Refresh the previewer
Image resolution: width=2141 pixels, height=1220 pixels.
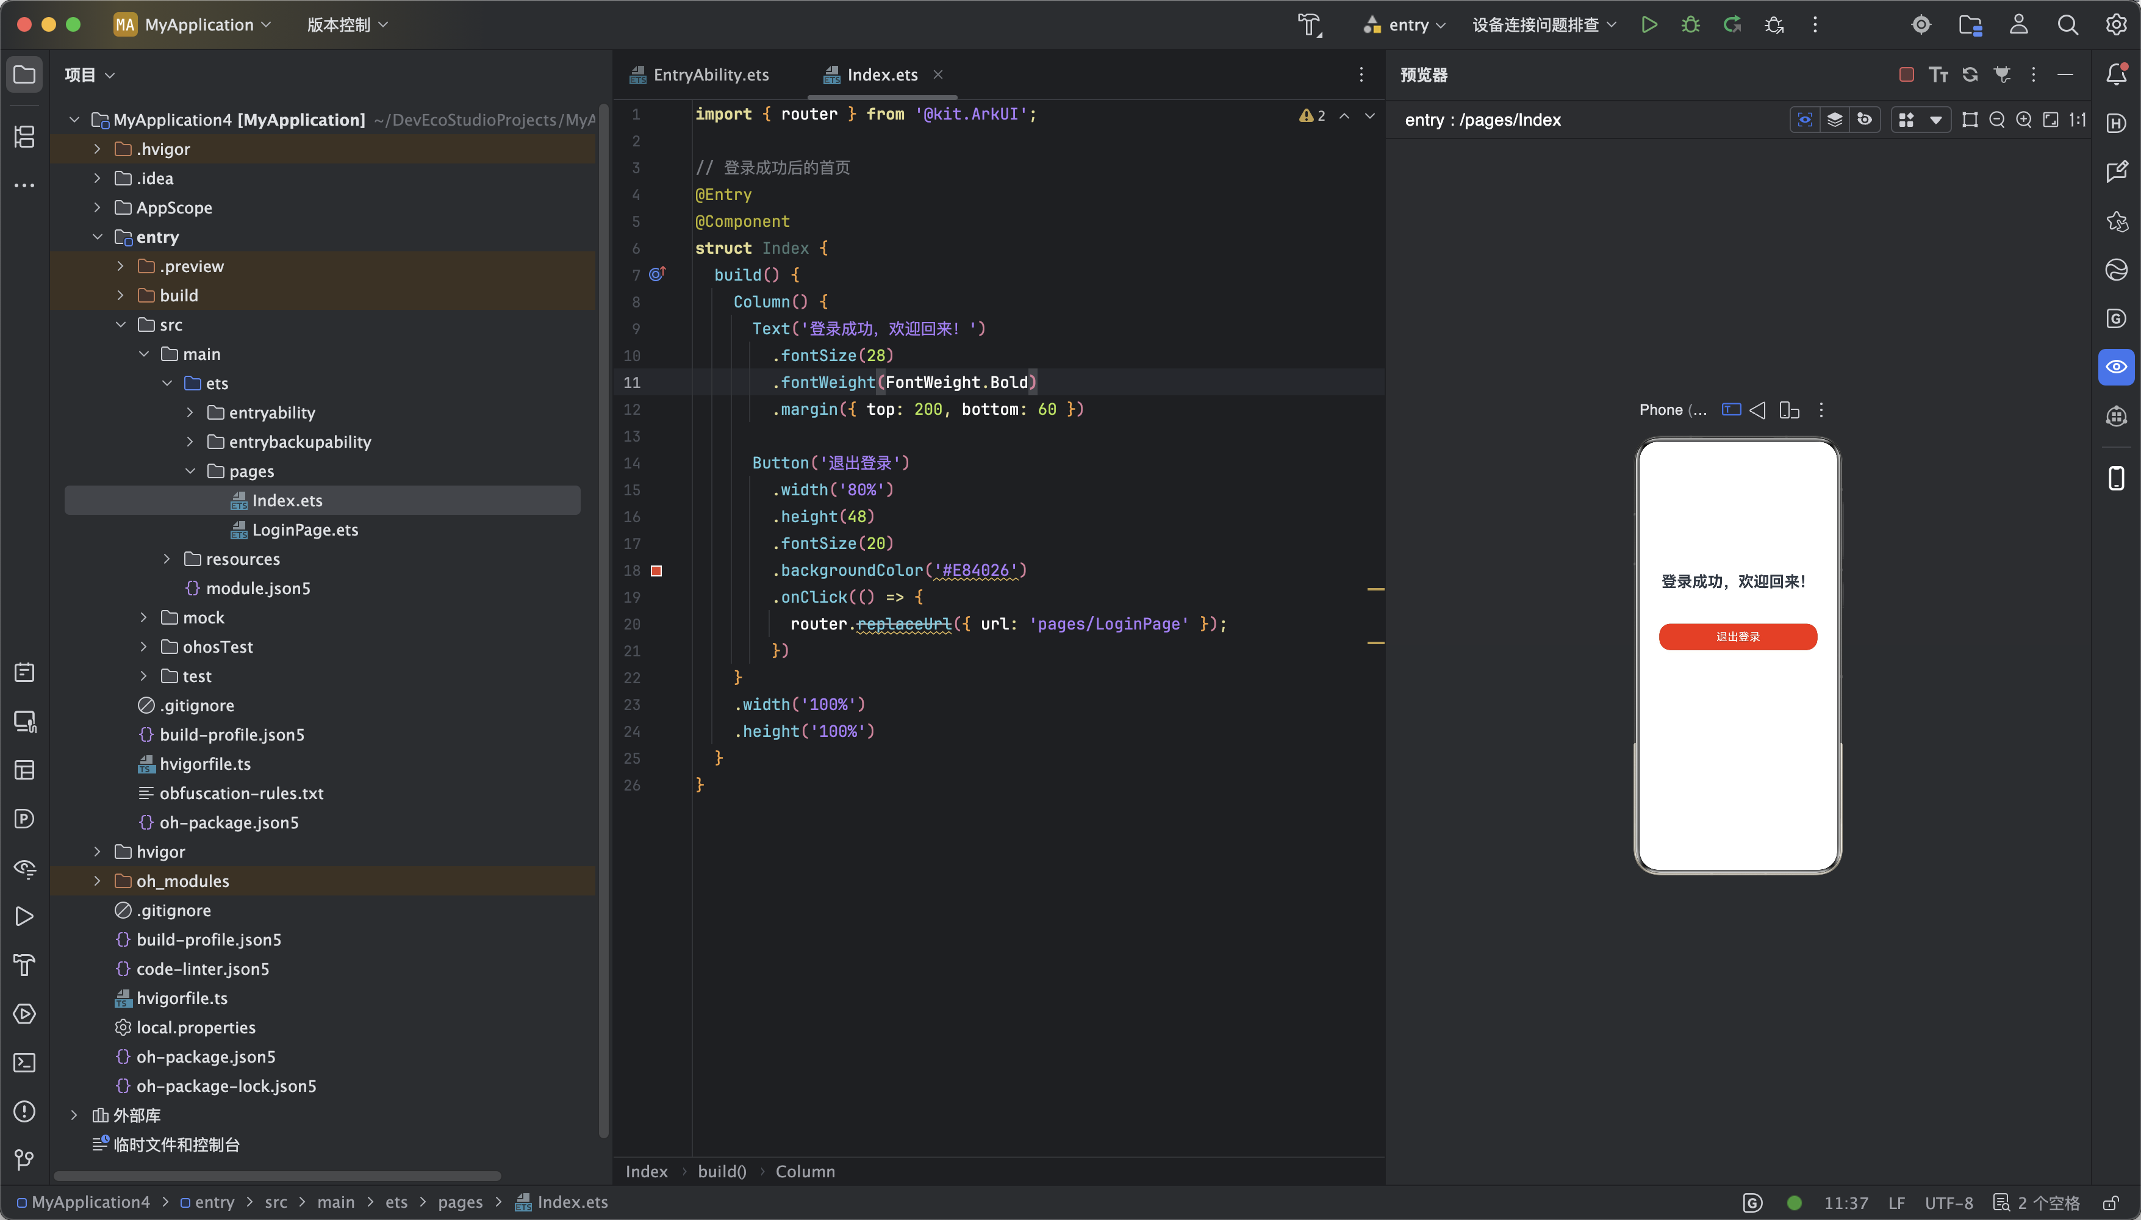click(1970, 74)
